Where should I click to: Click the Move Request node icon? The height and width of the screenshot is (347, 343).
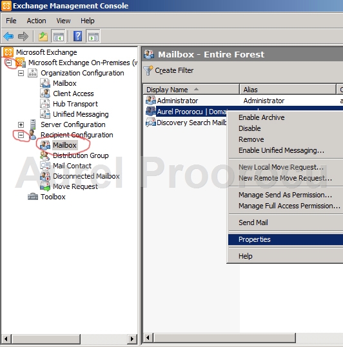point(45,186)
